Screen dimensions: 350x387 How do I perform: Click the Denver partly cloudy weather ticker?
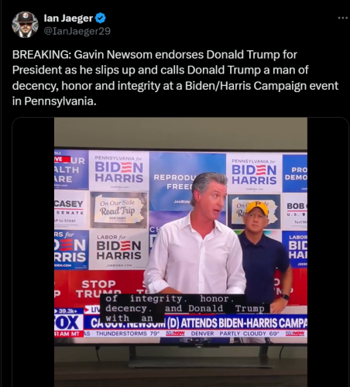click(x=235, y=334)
